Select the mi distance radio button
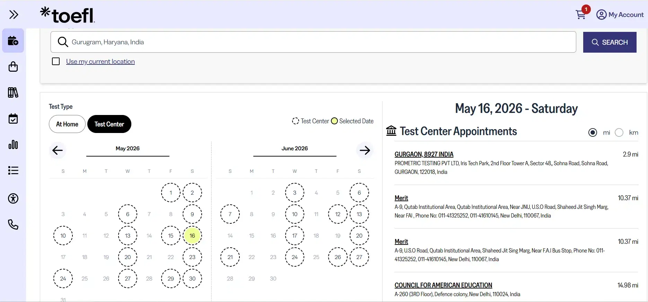The width and height of the screenshot is (648, 302). [x=593, y=133]
